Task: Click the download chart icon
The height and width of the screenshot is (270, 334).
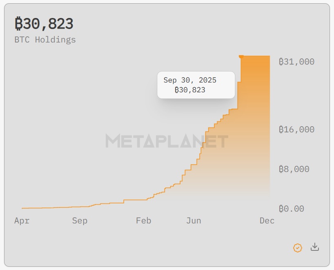Action: [x=314, y=247]
